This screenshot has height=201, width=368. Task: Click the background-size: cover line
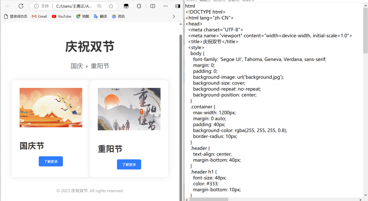[x=219, y=83]
